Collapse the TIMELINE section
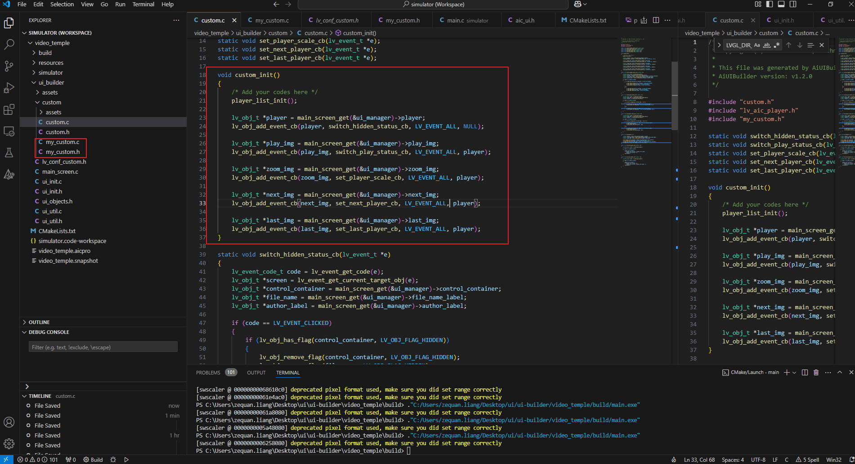 (103, 396)
